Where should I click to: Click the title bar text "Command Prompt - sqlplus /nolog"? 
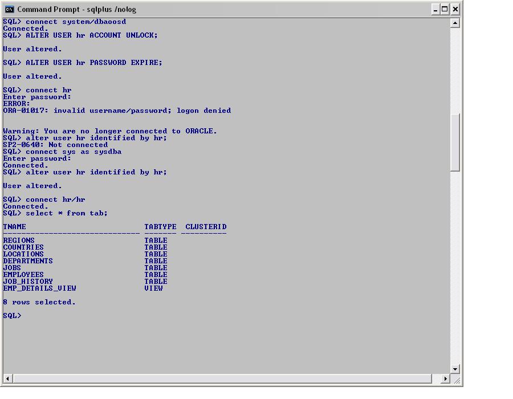76,9
